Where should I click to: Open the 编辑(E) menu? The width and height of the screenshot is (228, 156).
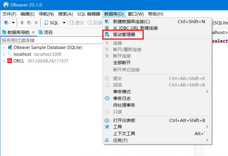point(27,14)
